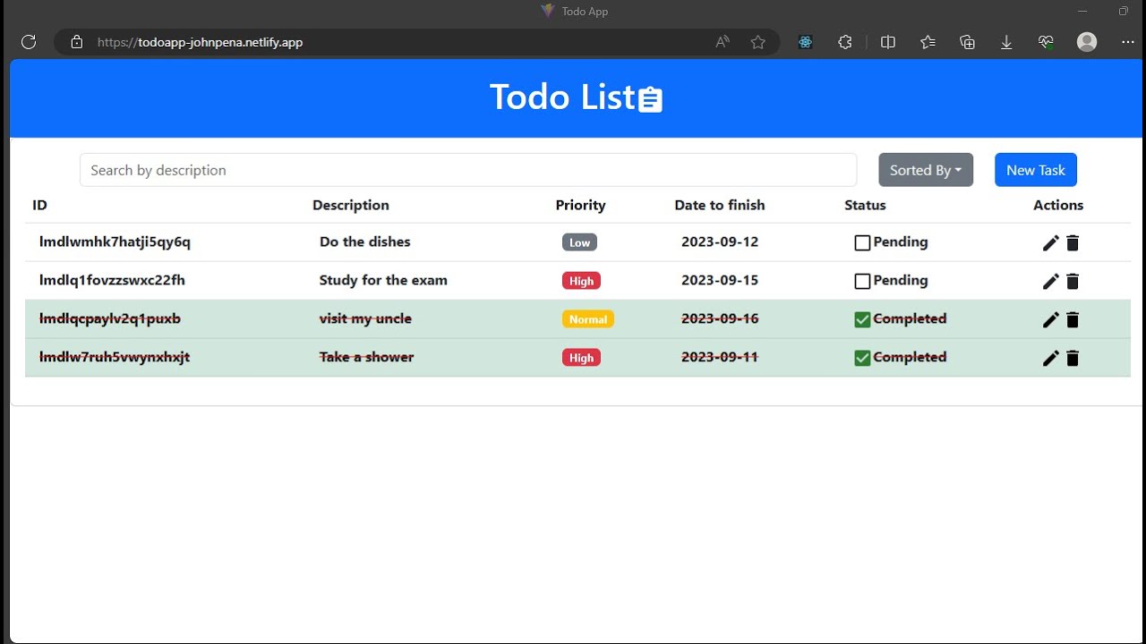Open the React DevTools extension icon
This screenshot has width=1146, height=644.
point(805,42)
